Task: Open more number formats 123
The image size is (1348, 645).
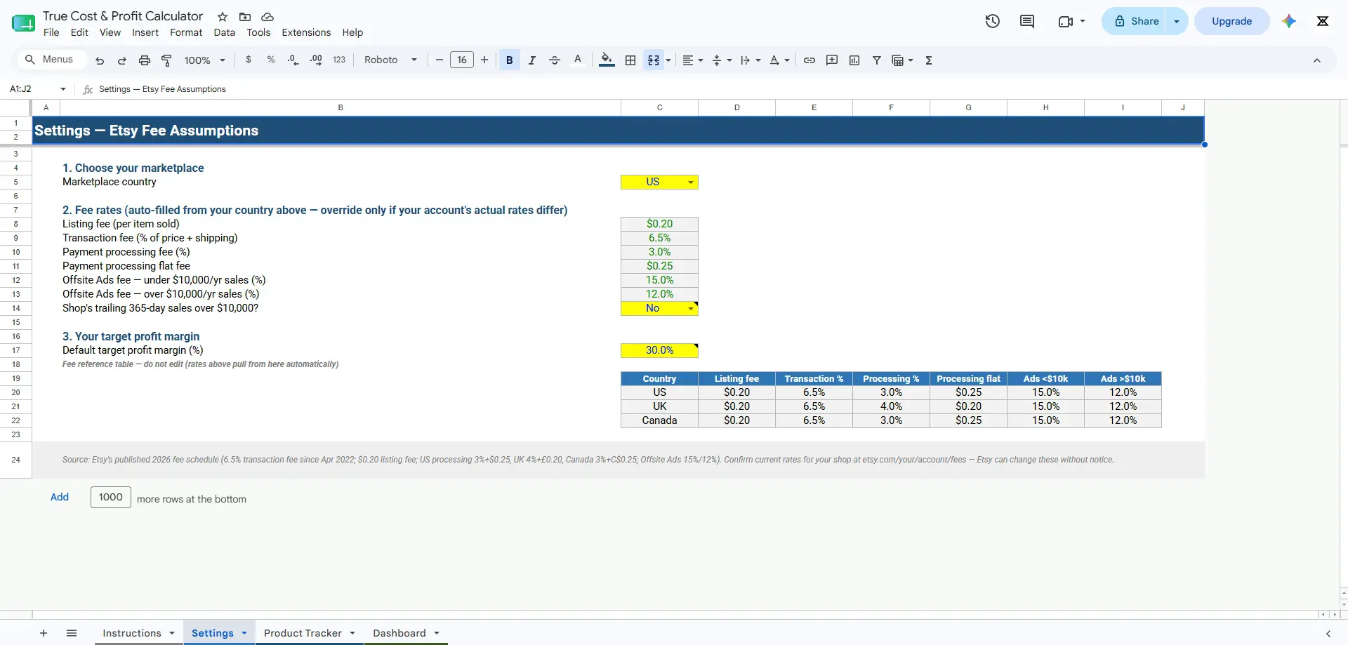Action: (x=339, y=60)
